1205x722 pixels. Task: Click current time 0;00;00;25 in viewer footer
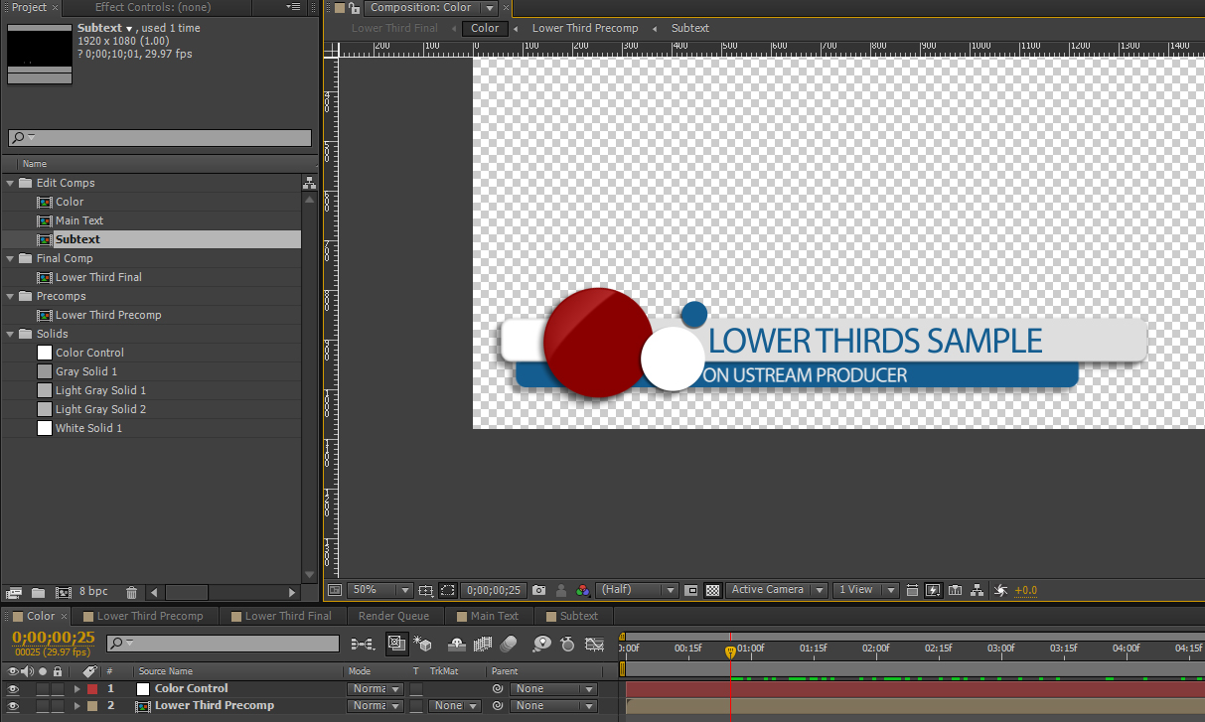[494, 590]
